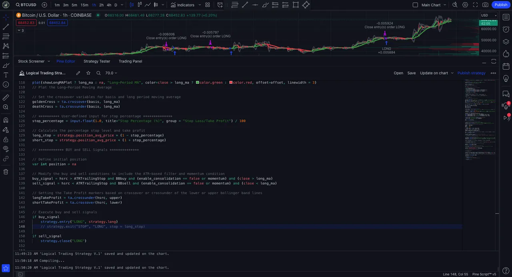Open the quick search lightning icon

coord(455,5)
